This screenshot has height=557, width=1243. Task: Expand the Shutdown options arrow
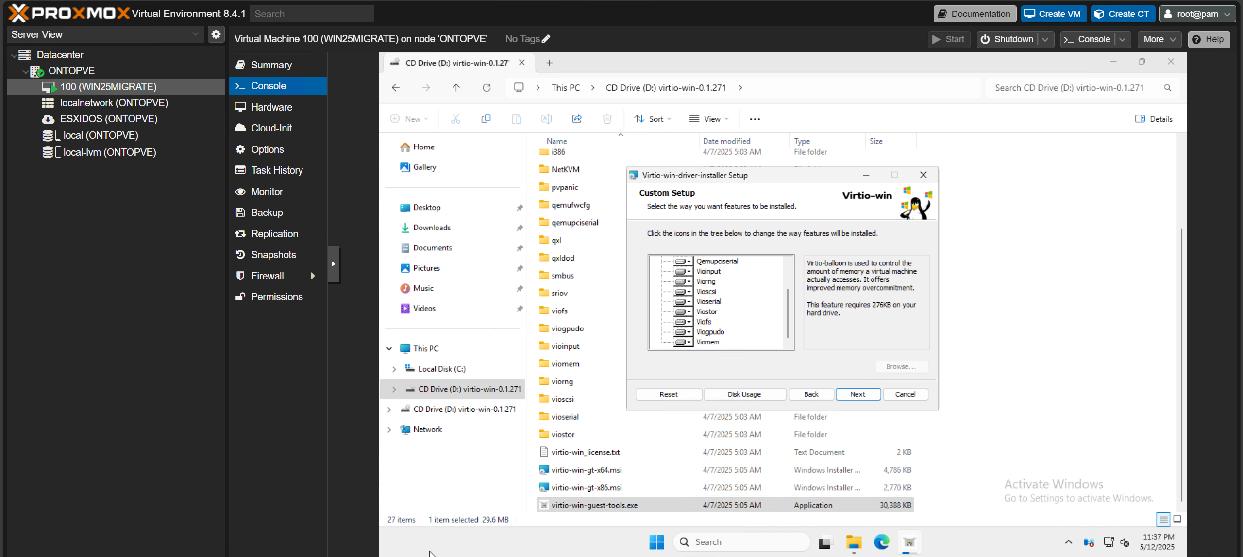click(1045, 39)
